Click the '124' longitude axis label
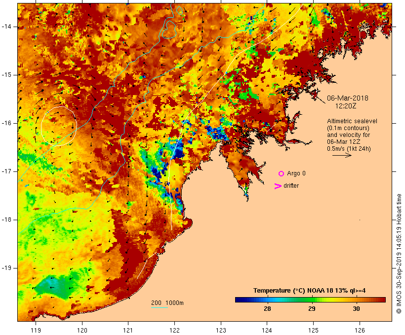The height and width of the screenshot is (335, 405). tap(267, 330)
